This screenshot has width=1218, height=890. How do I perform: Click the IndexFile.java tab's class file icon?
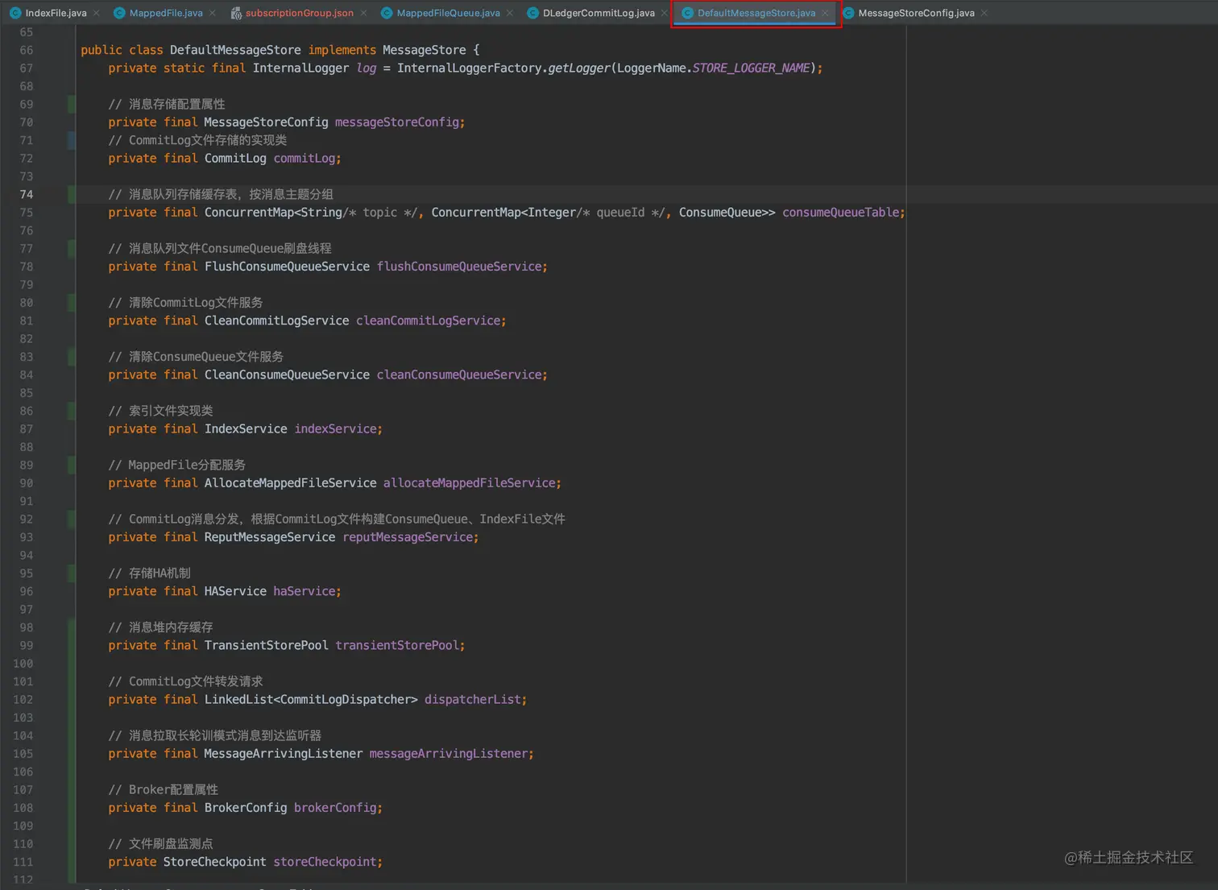(x=15, y=13)
